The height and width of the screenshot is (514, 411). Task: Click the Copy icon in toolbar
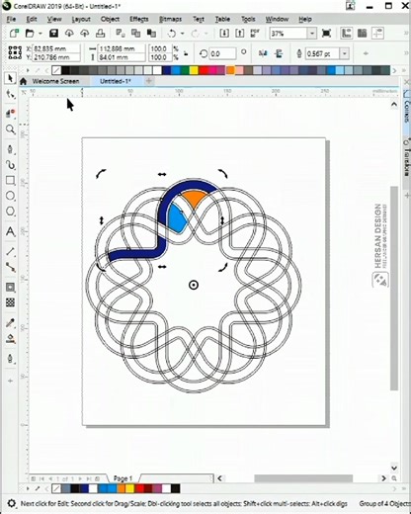[135, 34]
